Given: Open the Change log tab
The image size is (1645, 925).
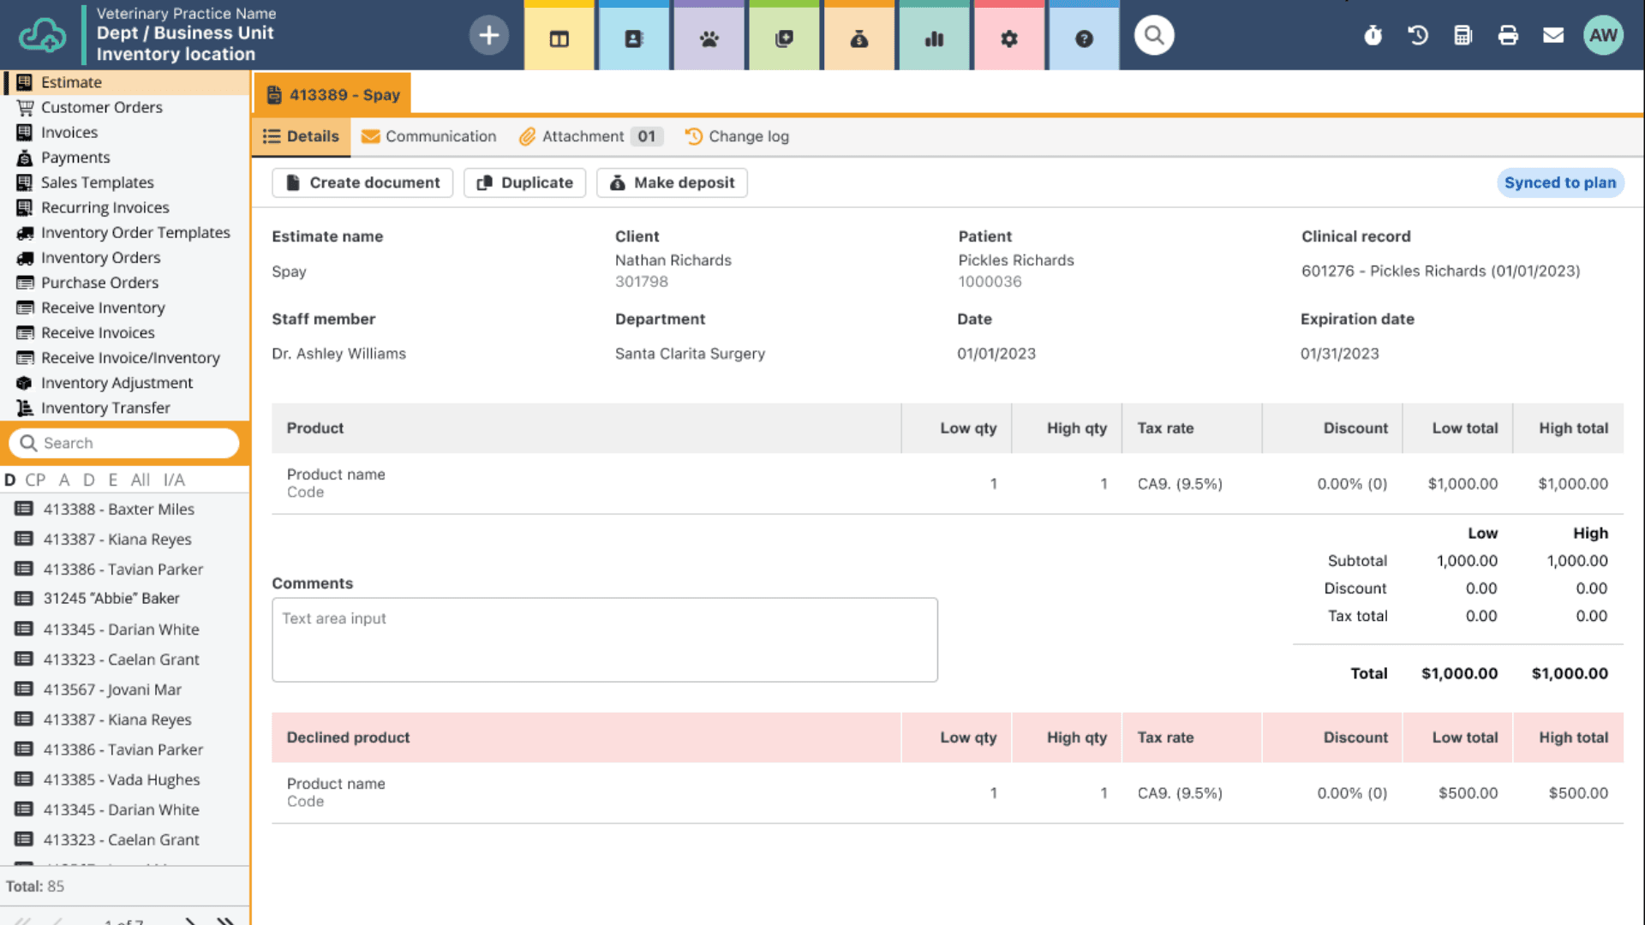Looking at the screenshot, I should [738, 136].
